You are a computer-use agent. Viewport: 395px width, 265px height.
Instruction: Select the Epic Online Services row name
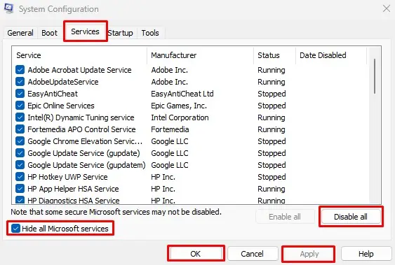coord(61,106)
